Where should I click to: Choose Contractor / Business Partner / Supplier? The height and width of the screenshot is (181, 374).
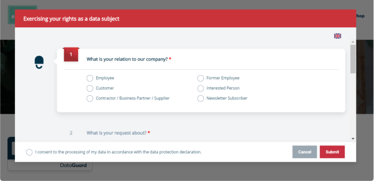click(90, 98)
